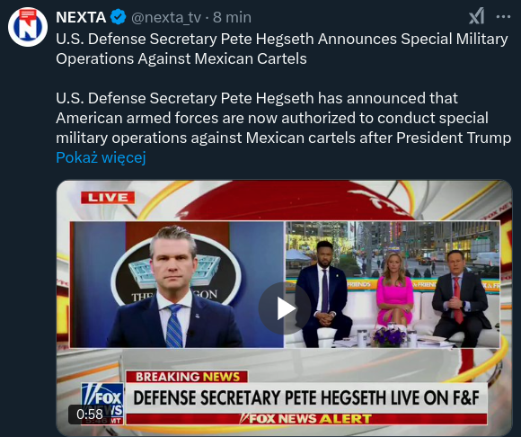Click the Pentagon briefing panel of the video
Image resolution: width=521 pixels, height=437 pixels.
[x=177, y=284]
